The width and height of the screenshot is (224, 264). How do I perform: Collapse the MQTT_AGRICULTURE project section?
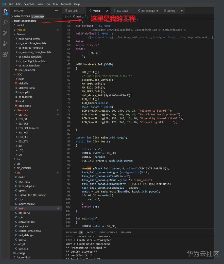pyautogui.click(x=25, y=21)
